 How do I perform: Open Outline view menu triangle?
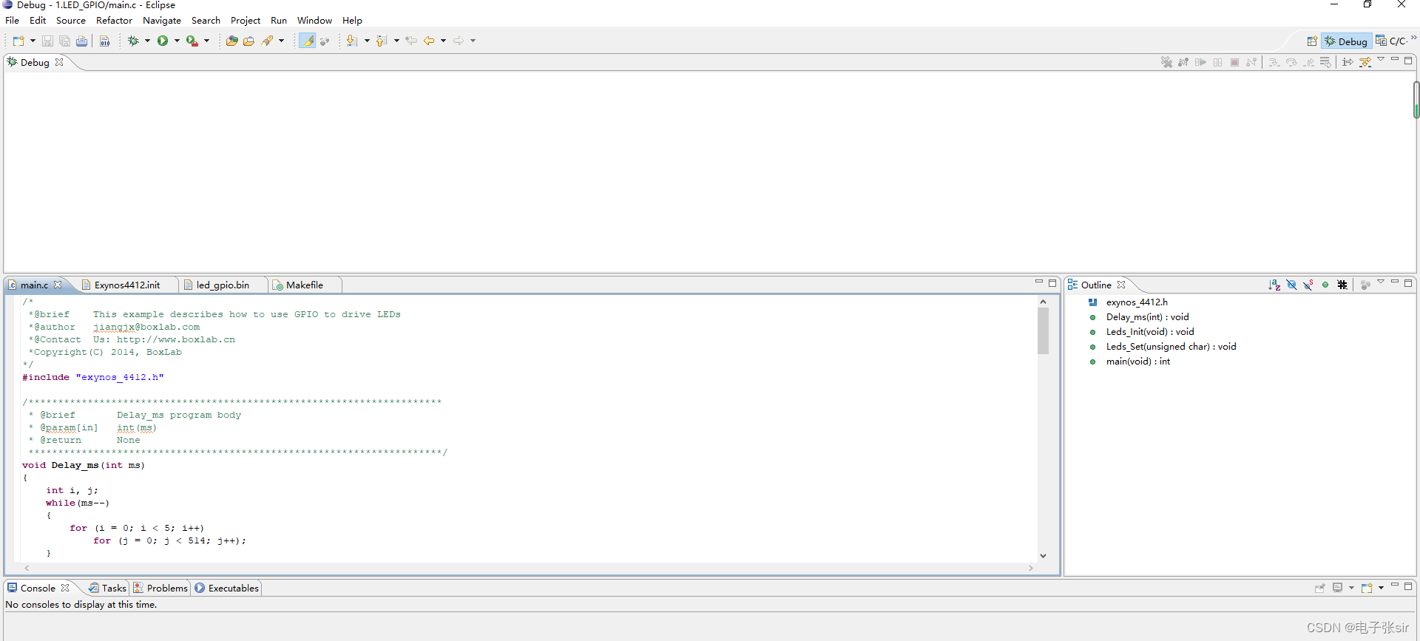pyautogui.click(x=1381, y=282)
